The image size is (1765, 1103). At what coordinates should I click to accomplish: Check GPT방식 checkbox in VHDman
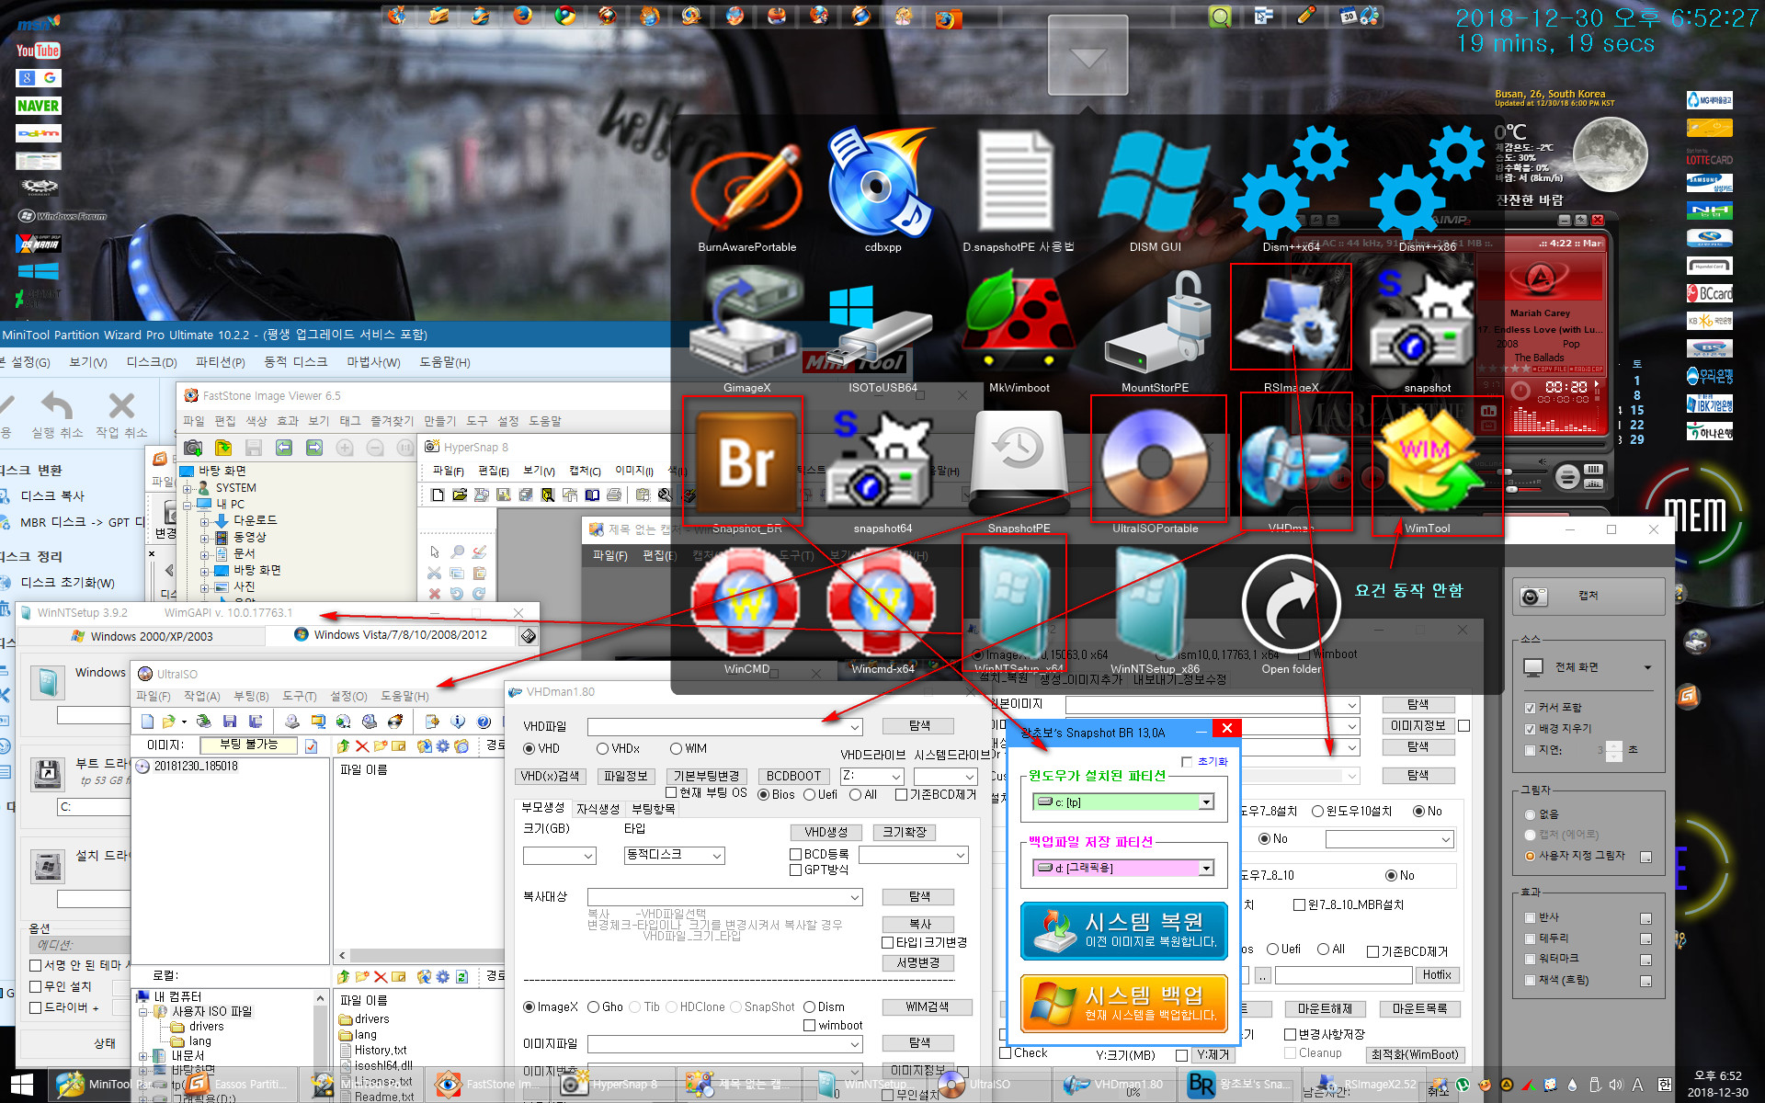point(819,870)
